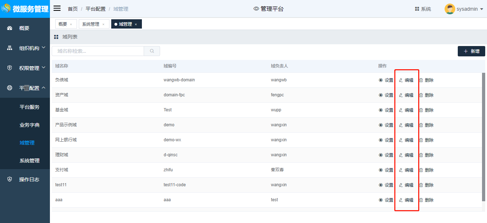Select 业务字典 in the sidebar
This screenshot has height=223, width=487.
click(30, 125)
